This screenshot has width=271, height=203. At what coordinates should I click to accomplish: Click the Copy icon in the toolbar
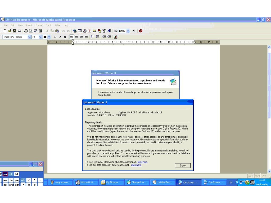(52, 31)
